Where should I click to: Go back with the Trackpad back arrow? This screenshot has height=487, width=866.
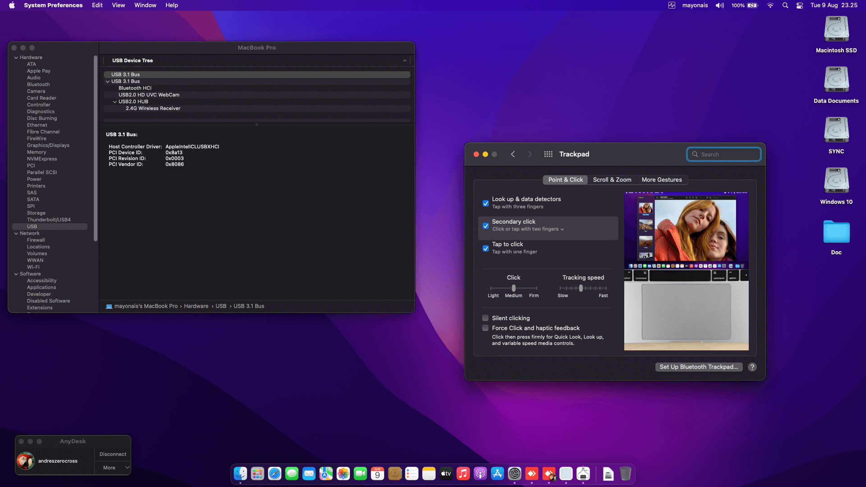click(x=513, y=154)
